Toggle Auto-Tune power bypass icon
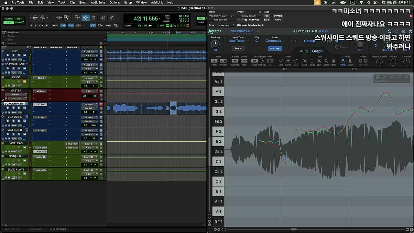 click(410, 31)
